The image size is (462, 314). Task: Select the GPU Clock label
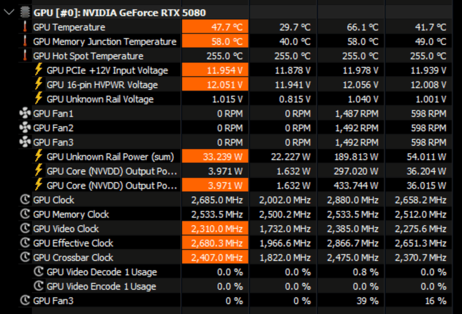coord(54,200)
